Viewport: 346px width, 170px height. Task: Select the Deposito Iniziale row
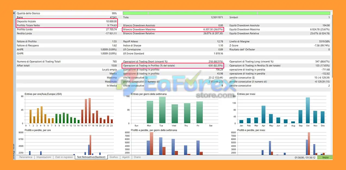click(x=67, y=21)
